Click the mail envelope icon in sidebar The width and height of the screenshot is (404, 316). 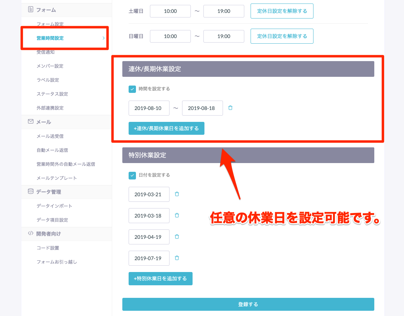click(x=30, y=122)
